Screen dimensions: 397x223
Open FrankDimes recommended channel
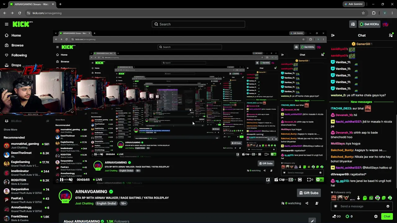pos(26,218)
